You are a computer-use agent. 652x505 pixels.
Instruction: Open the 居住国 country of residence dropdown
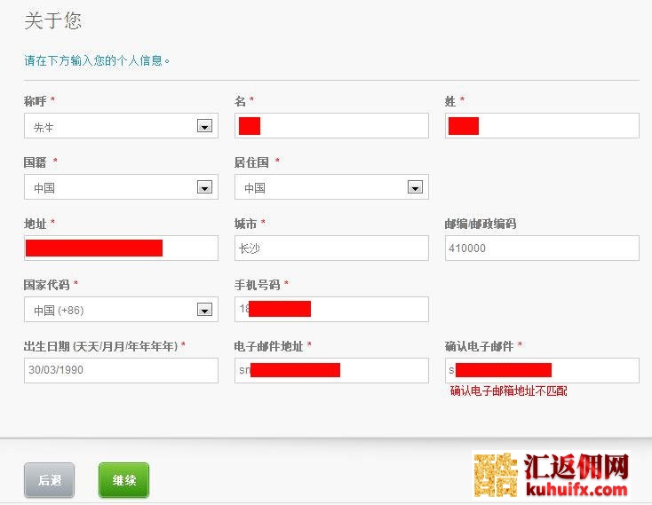point(331,187)
